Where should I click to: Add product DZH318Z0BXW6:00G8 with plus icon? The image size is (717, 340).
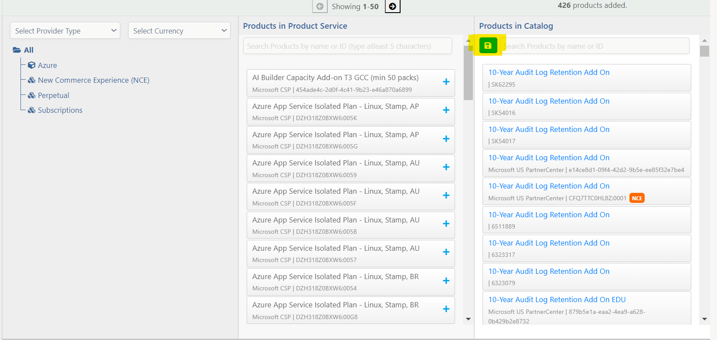click(x=446, y=309)
